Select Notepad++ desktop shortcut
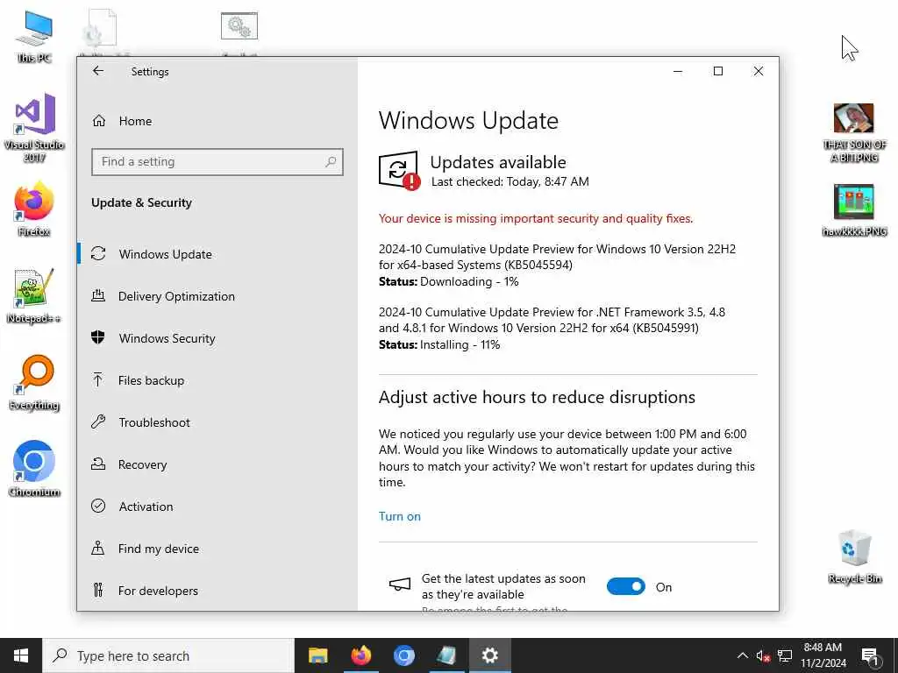Screen dimensions: 898x673 (x=34, y=296)
